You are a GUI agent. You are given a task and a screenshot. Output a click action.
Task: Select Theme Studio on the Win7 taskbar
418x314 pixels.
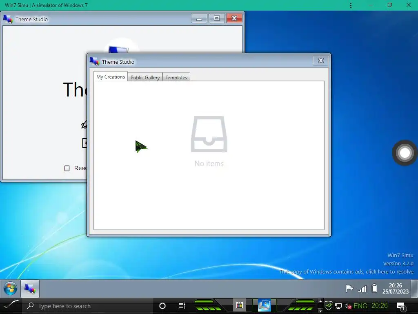click(x=30, y=289)
